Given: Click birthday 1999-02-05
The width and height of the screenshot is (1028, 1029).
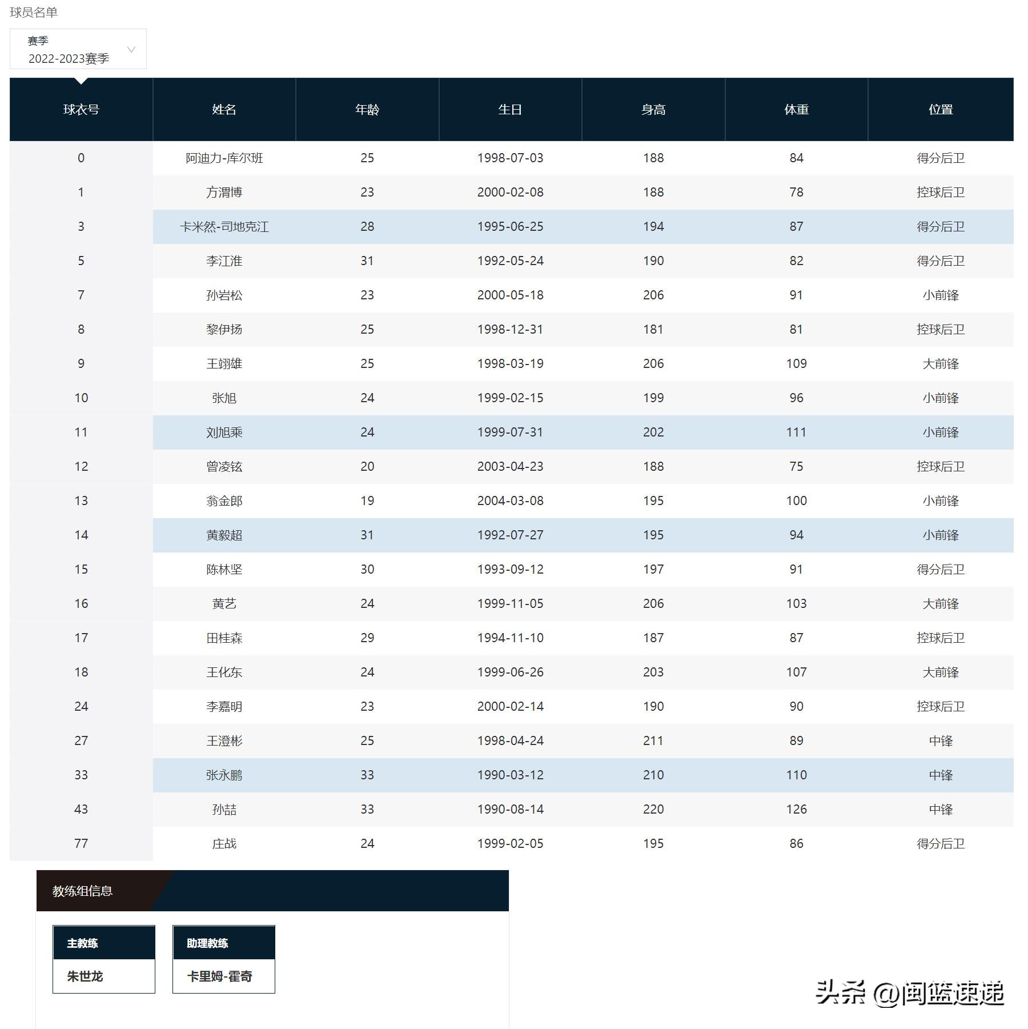Looking at the screenshot, I should tap(510, 844).
